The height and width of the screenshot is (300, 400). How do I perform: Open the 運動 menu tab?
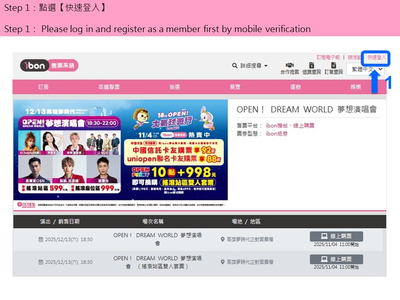click(x=295, y=87)
